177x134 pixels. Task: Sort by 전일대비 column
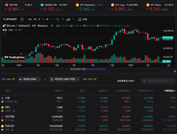click(x=103, y=91)
